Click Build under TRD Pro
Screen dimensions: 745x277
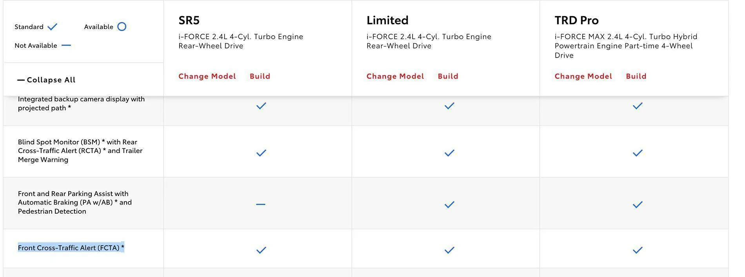coord(636,76)
